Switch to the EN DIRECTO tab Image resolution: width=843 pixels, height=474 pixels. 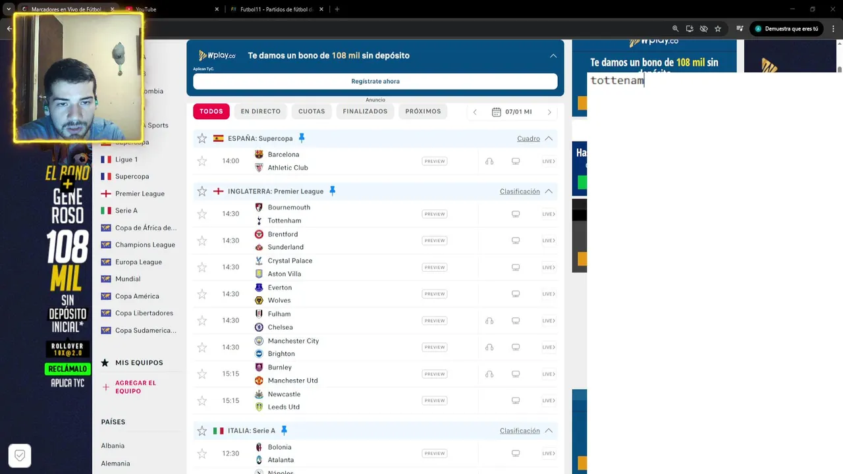click(x=261, y=111)
